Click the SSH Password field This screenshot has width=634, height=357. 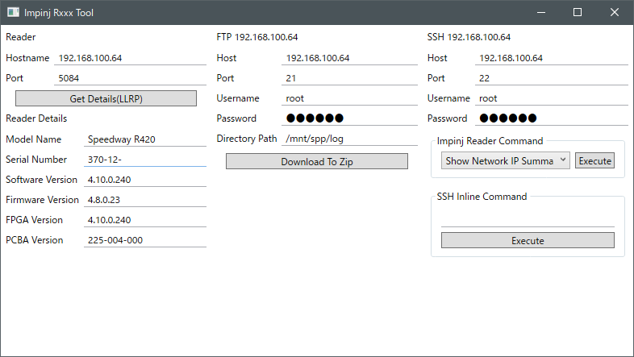[552, 118]
